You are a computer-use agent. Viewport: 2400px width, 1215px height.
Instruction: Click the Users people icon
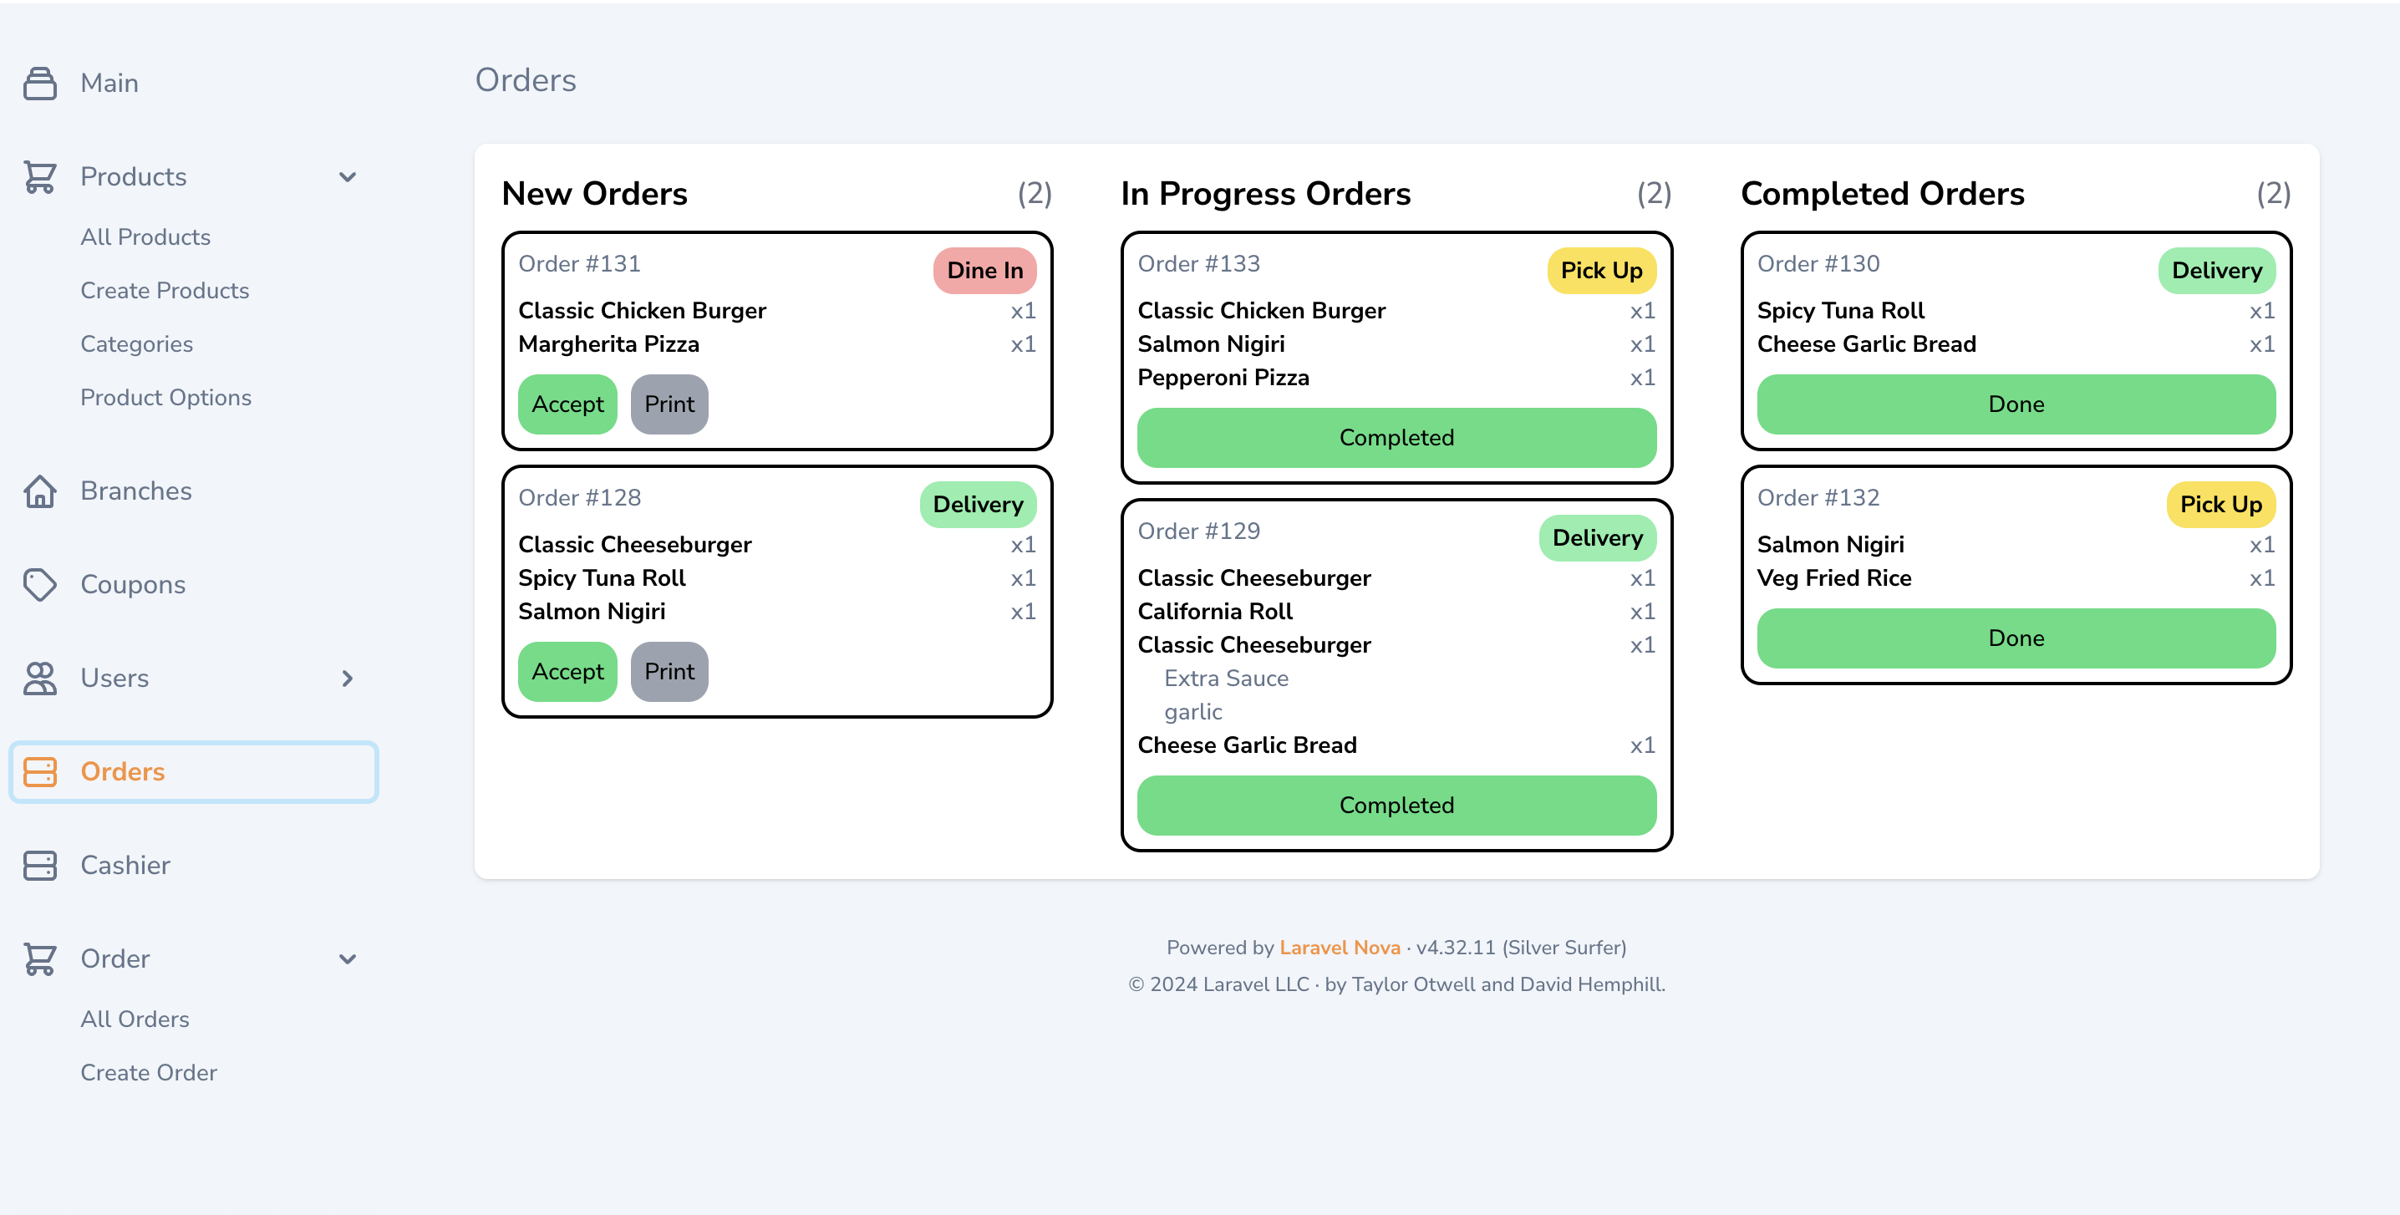pyautogui.click(x=40, y=679)
